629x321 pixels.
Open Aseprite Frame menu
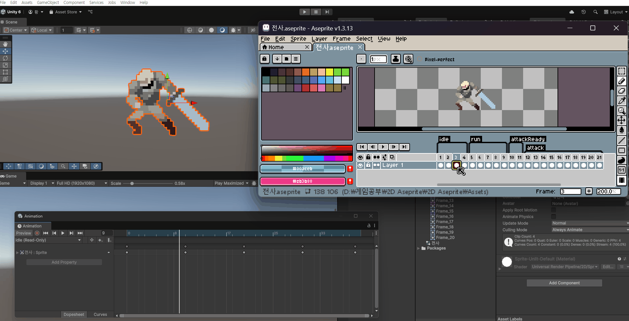(x=341, y=39)
